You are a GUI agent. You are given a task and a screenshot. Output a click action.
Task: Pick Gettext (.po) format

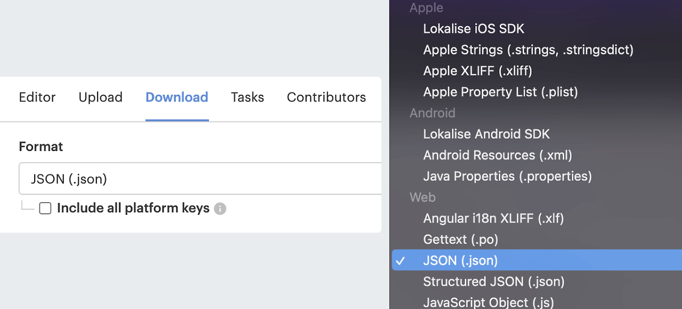click(460, 239)
